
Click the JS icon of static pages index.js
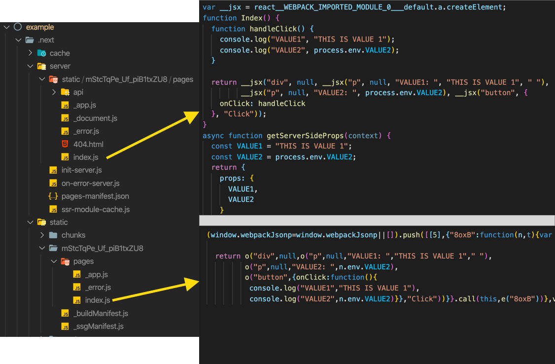click(x=77, y=300)
